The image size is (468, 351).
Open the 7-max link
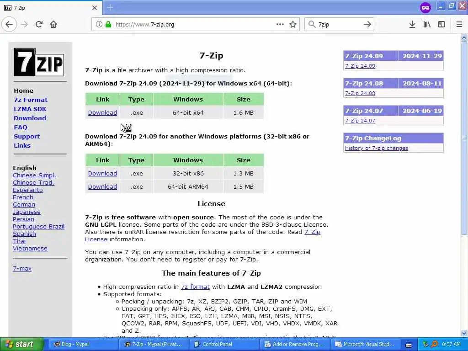[22, 269]
